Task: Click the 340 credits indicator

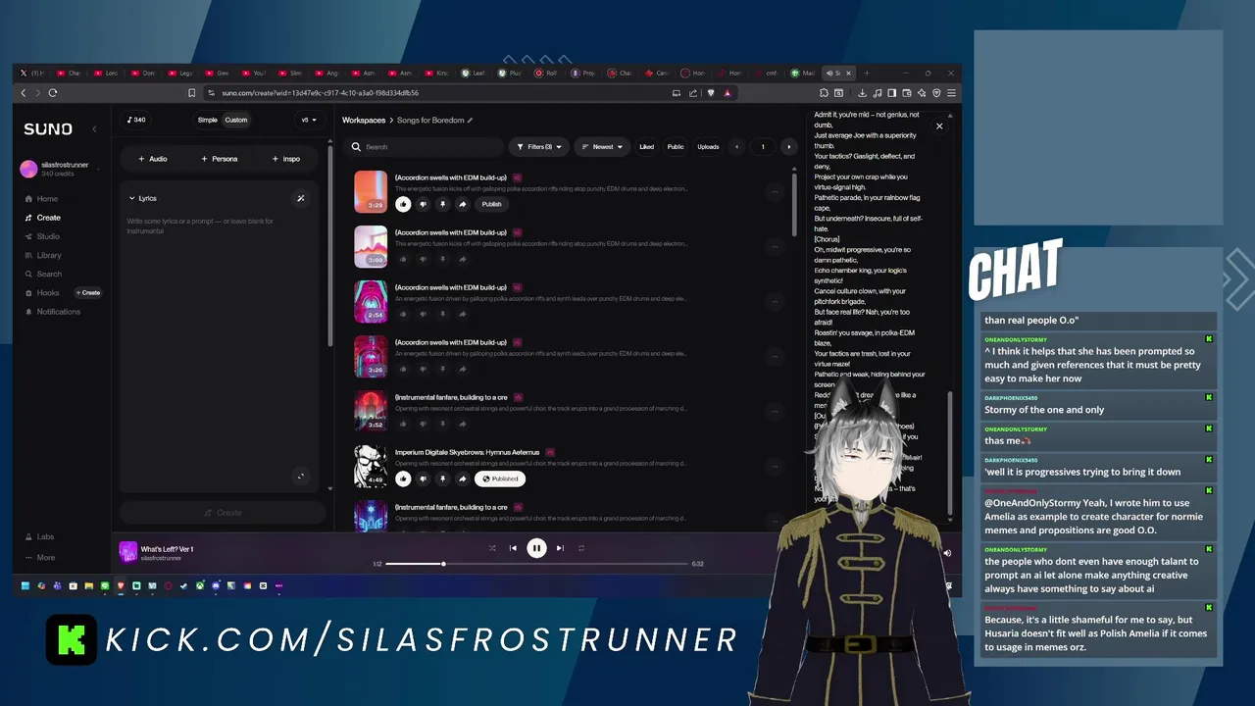Action: click(136, 120)
